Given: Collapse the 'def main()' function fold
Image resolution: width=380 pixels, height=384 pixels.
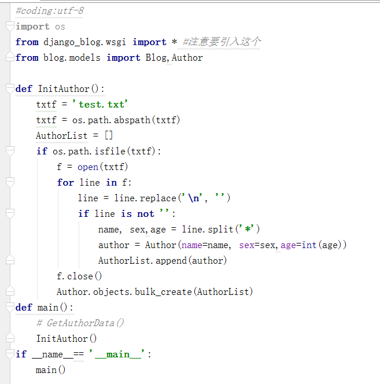Looking at the screenshot, I should pyautogui.click(x=10, y=307).
